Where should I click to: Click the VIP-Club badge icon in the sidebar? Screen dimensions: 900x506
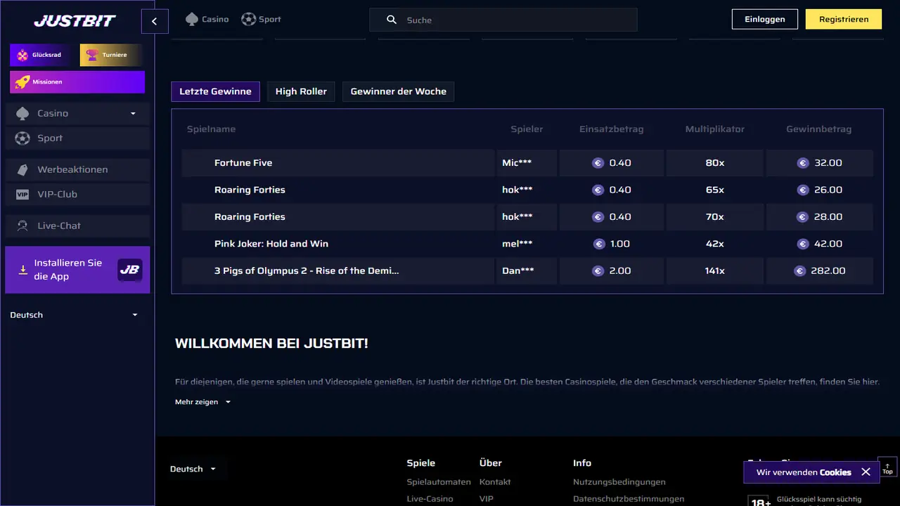[22, 195]
